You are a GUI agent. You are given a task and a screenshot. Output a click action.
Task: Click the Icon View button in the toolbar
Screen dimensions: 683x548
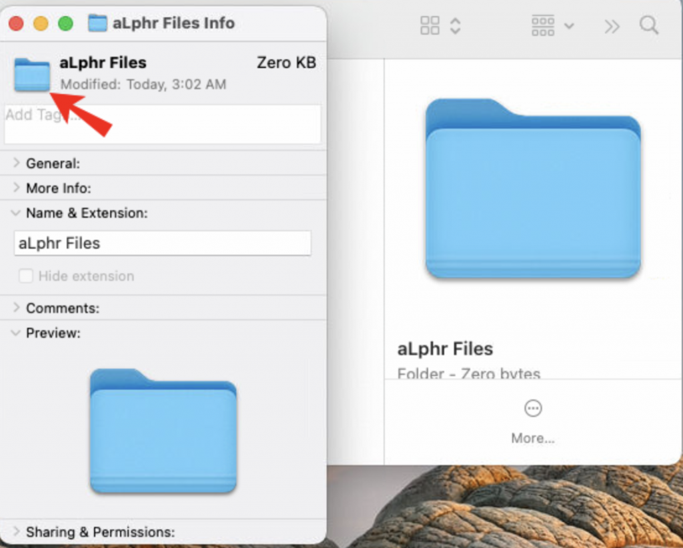(x=430, y=25)
